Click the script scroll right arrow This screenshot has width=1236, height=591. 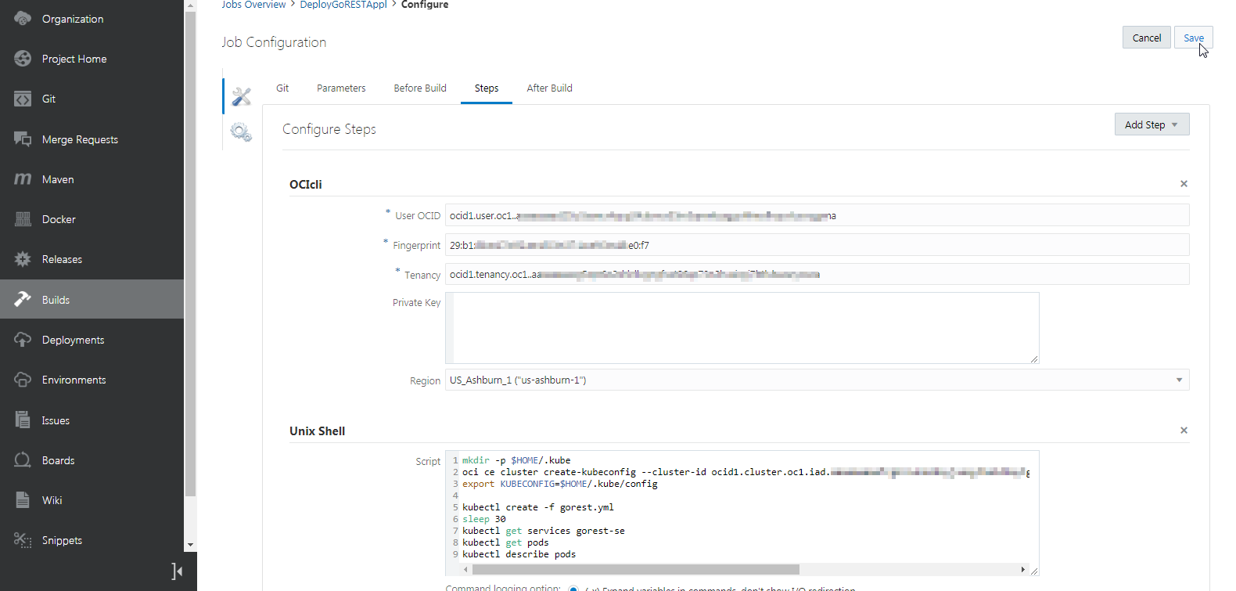coord(1022,569)
